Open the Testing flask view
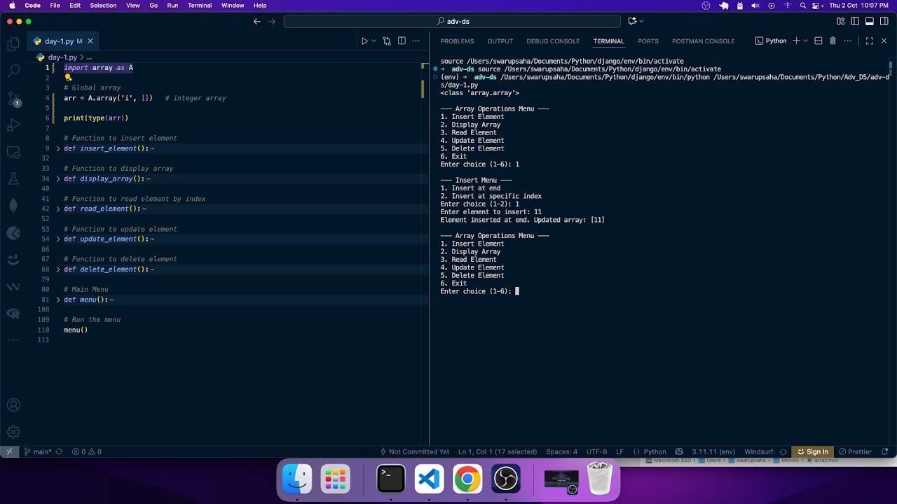 pyautogui.click(x=13, y=179)
